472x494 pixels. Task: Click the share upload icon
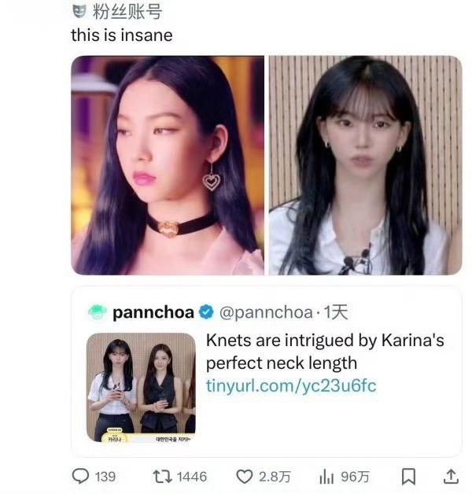pyautogui.click(x=451, y=476)
